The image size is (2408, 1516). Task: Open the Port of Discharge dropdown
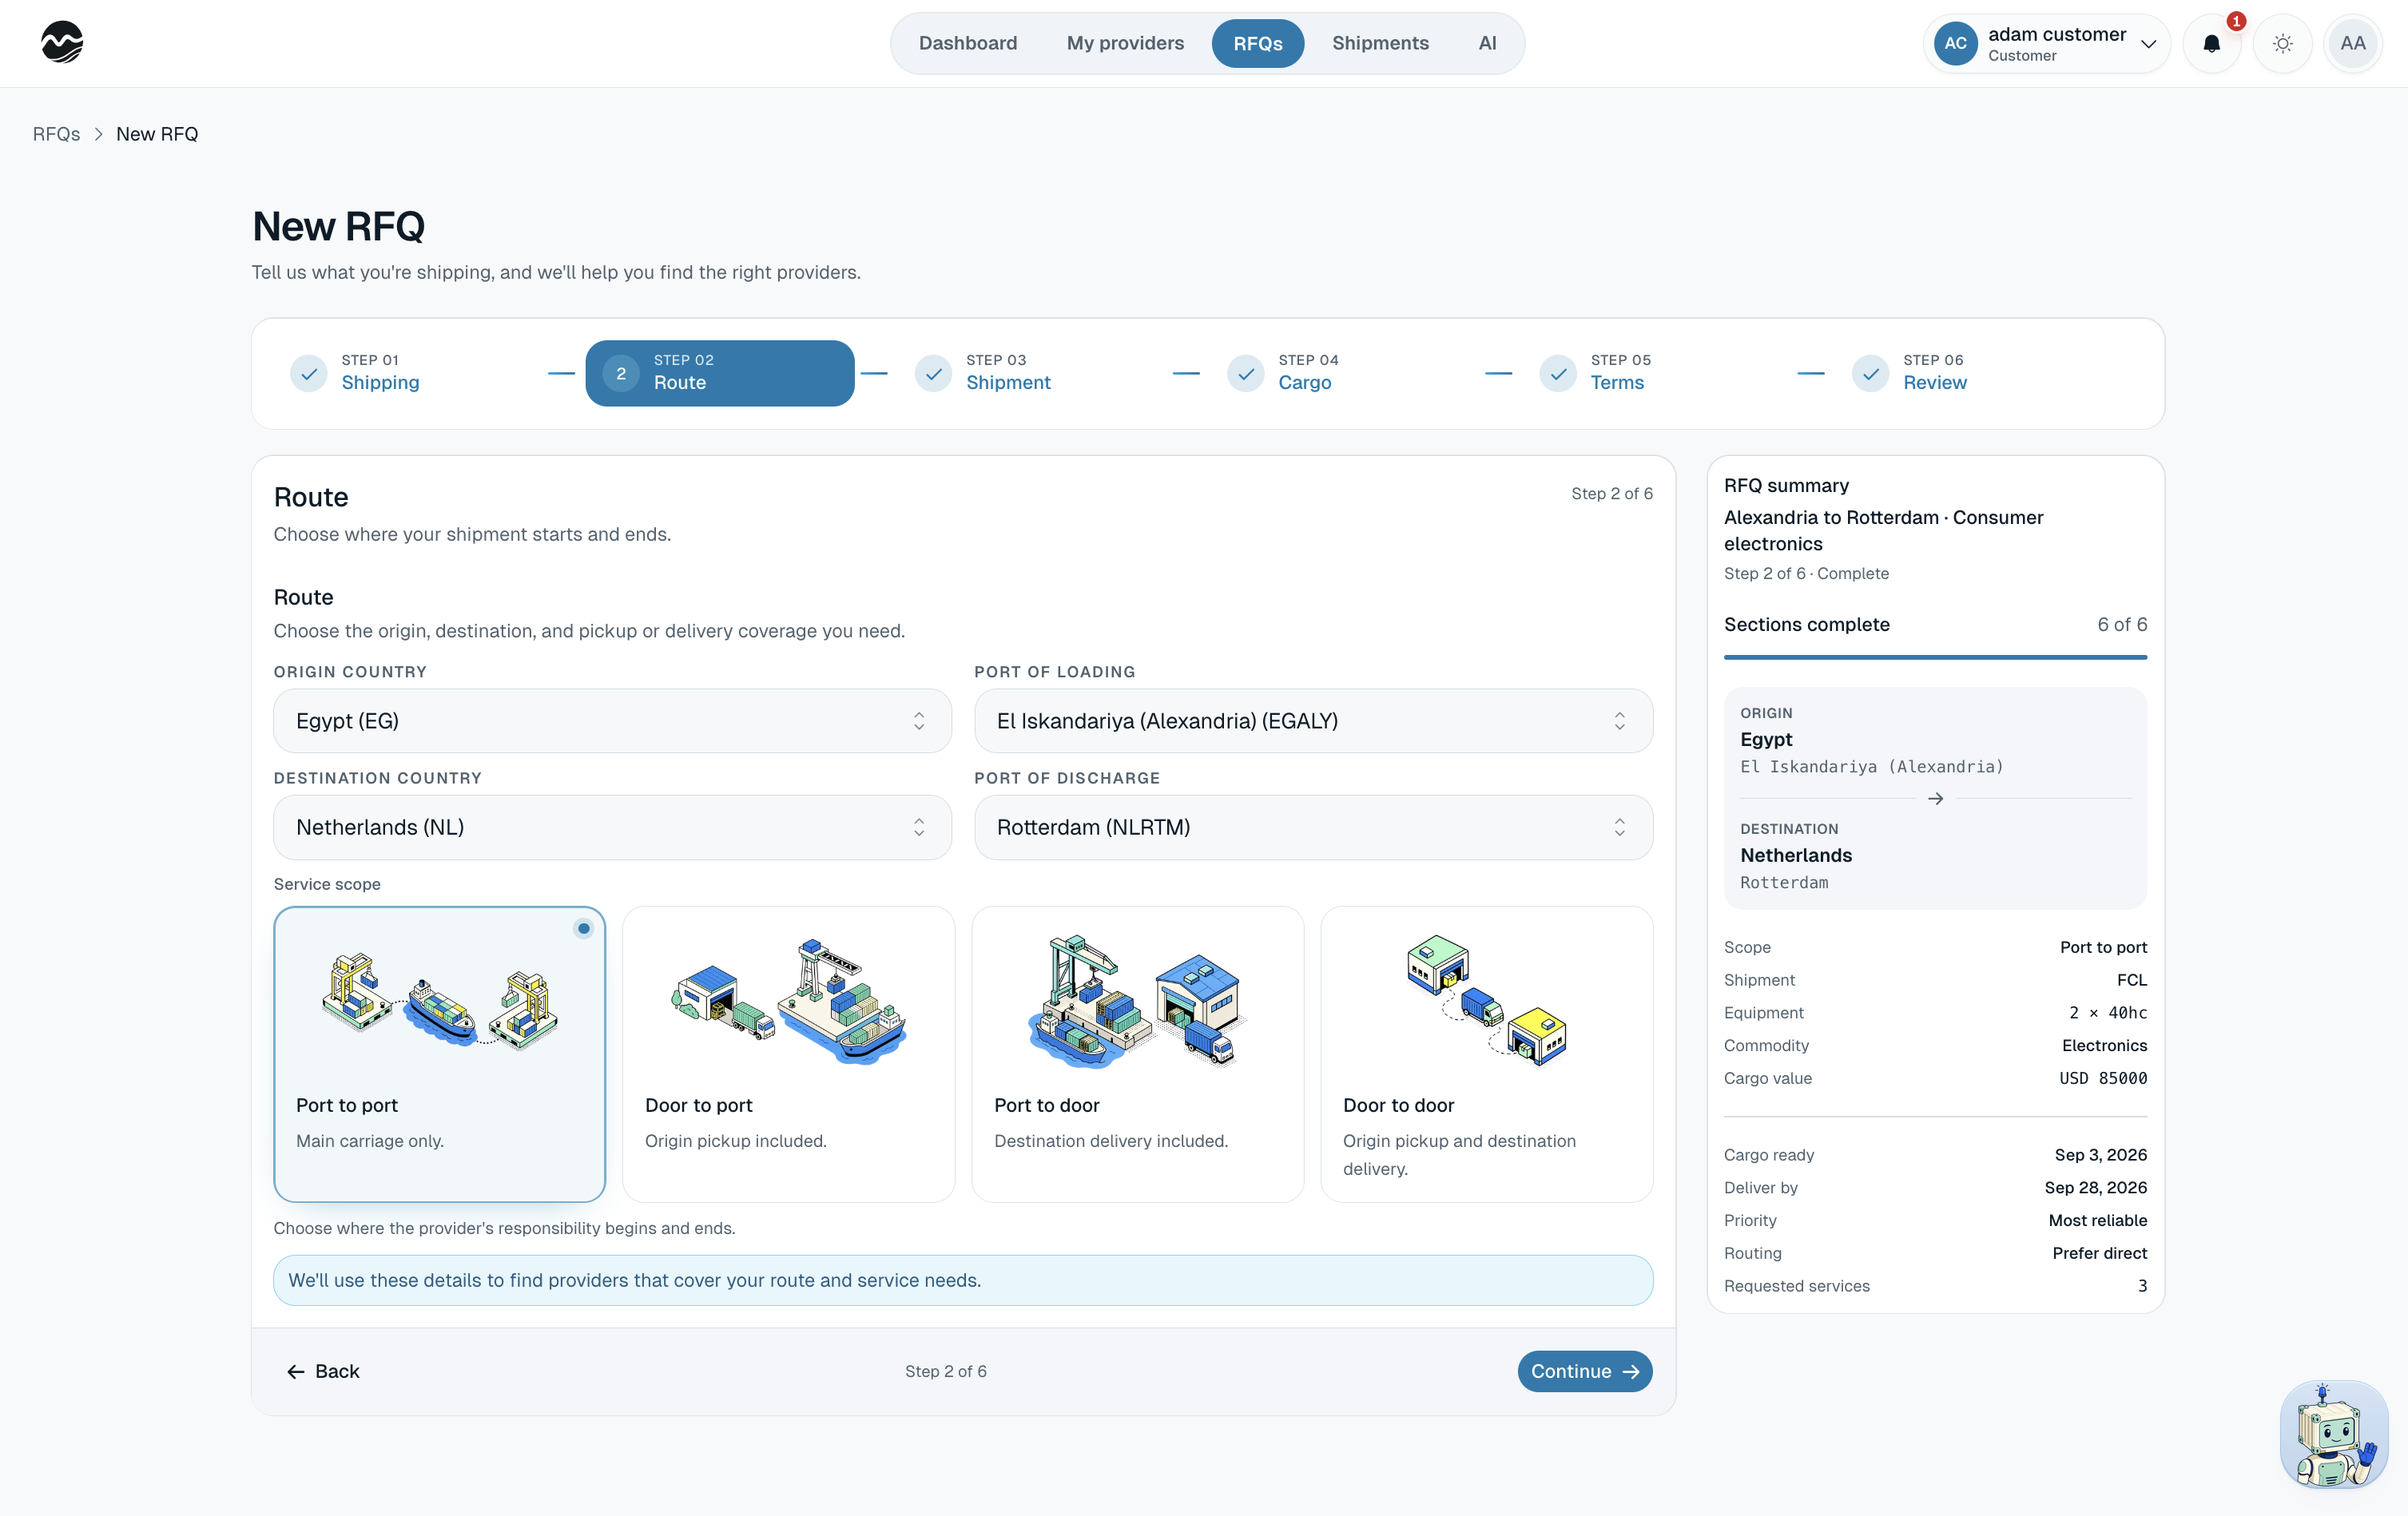click(x=1313, y=827)
